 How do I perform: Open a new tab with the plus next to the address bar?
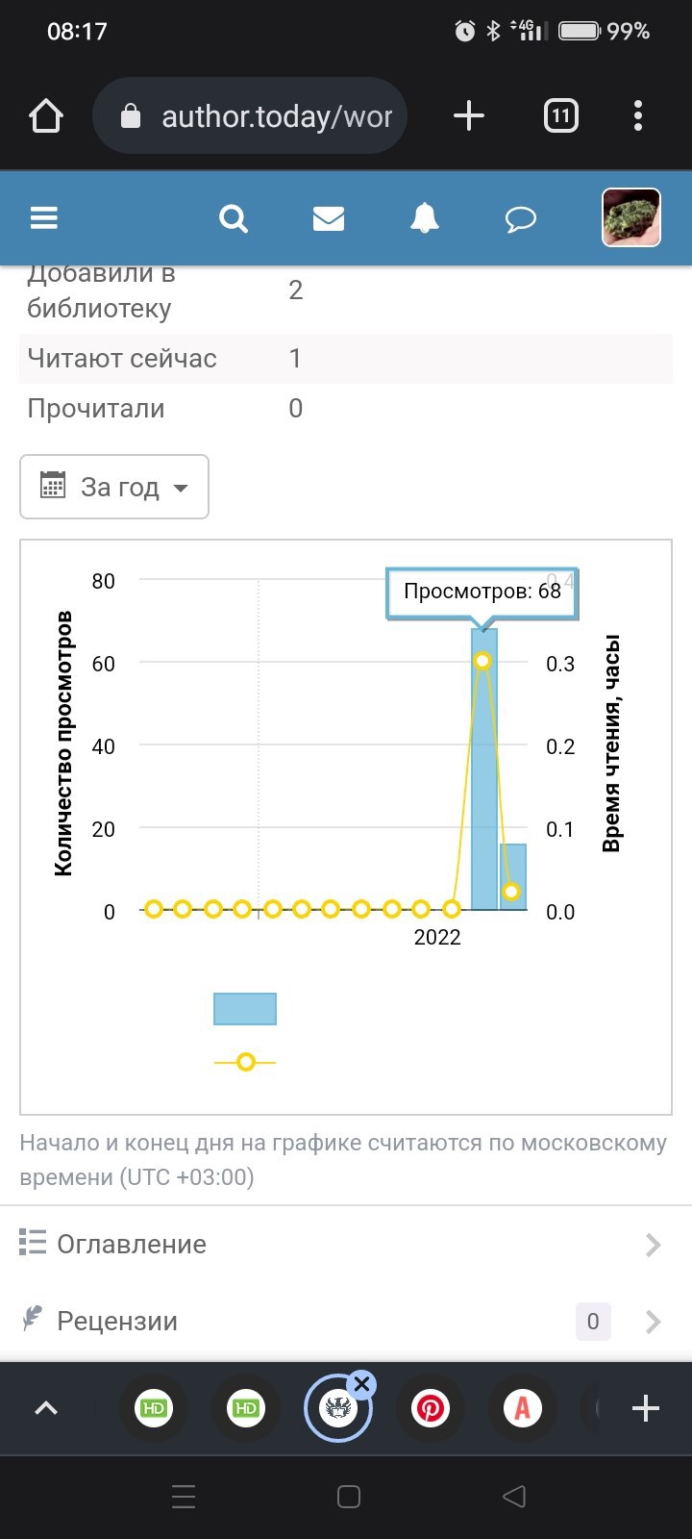click(x=468, y=116)
